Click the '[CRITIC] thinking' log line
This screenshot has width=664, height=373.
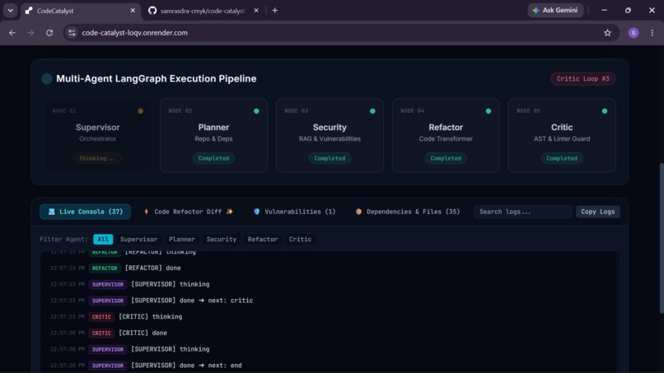pyautogui.click(x=150, y=317)
